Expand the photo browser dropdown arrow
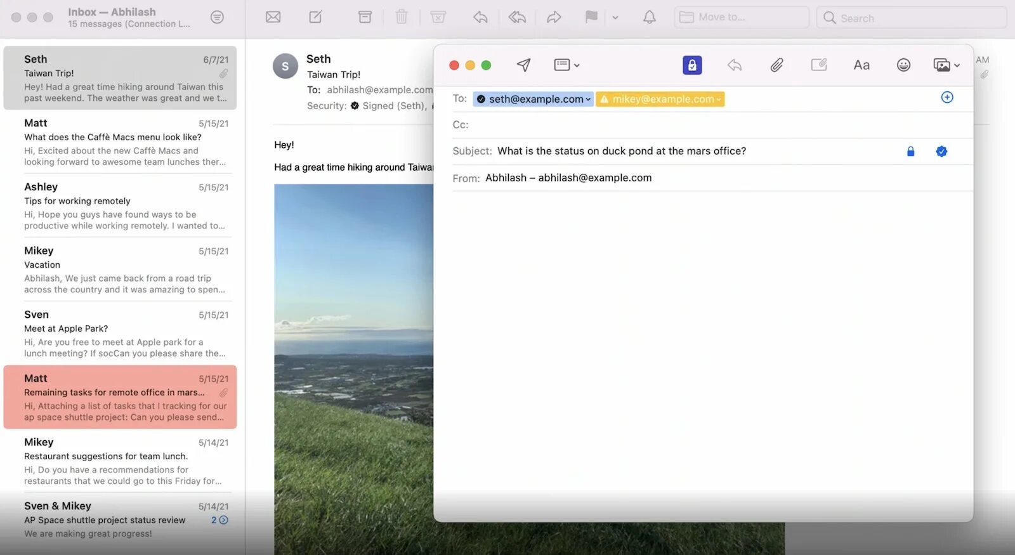 click(x=957, y=65)
